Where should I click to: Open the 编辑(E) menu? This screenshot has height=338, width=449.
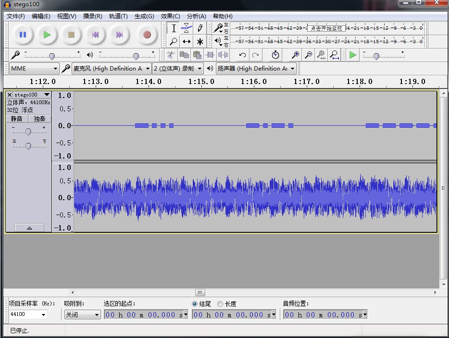pos(41,16)
